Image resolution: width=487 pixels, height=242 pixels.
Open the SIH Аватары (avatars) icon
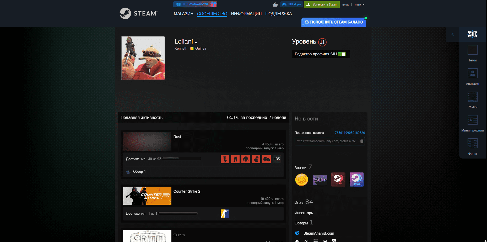[x=472, y=73]
